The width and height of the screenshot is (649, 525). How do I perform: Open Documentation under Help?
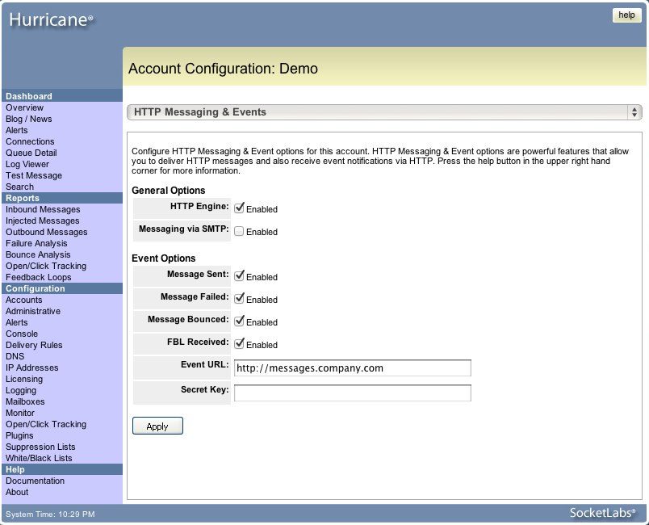click(x=35, y=481)
